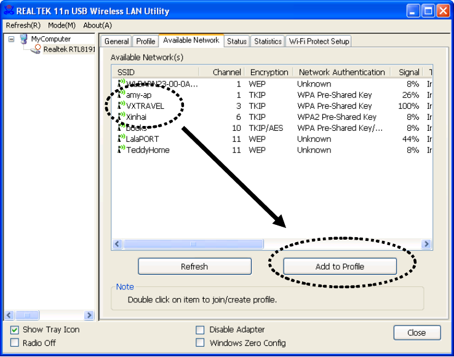Click the WPA2 Pre-Shared Key cell
Screen dimensions: 454x357
click(337, 117)
